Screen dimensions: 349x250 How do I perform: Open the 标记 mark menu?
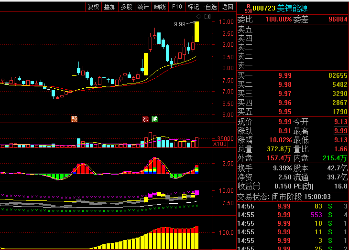193,7
